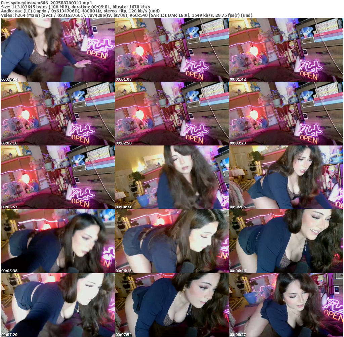Select the frame stamped 00:01:42

click(x=286, y=50)
